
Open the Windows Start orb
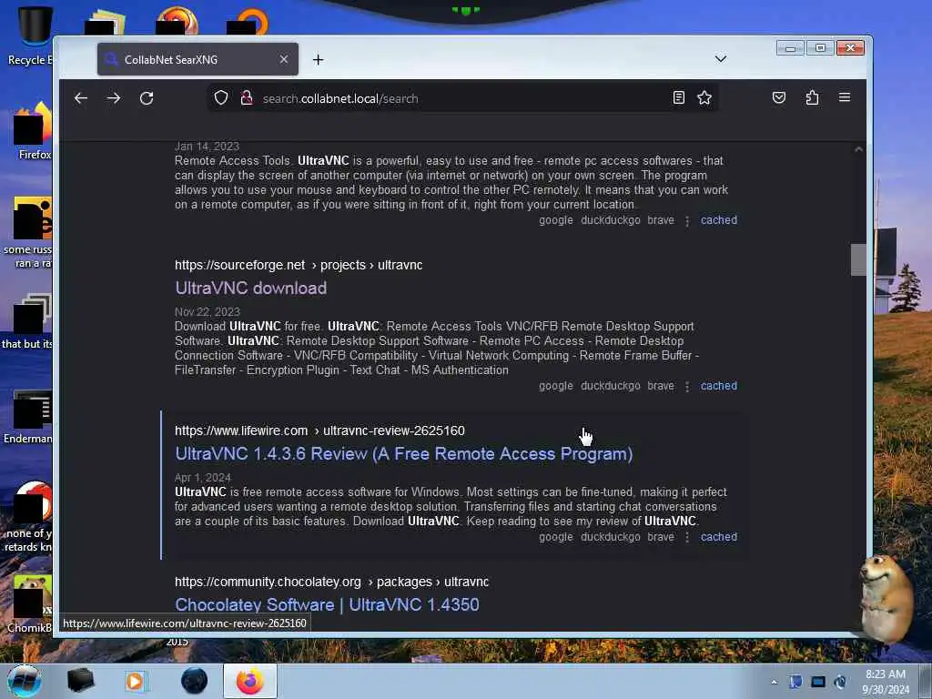[25, 681]
